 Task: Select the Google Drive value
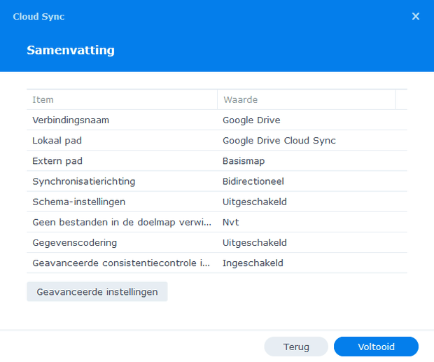251,120
